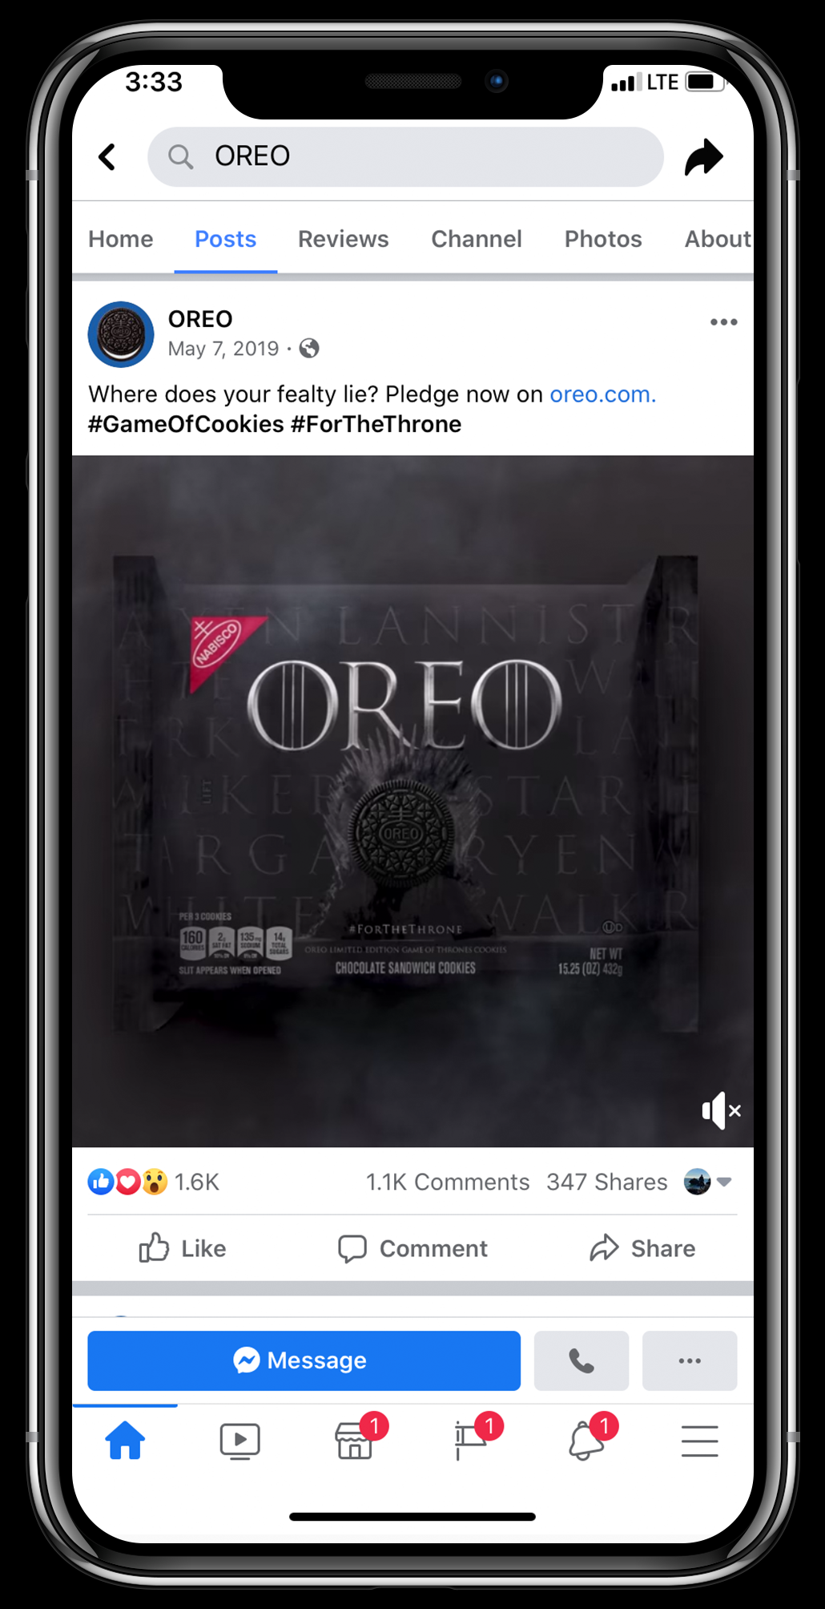
Task: Tap the Game of Thrones OREO video
Action: [x=412, y=802]
